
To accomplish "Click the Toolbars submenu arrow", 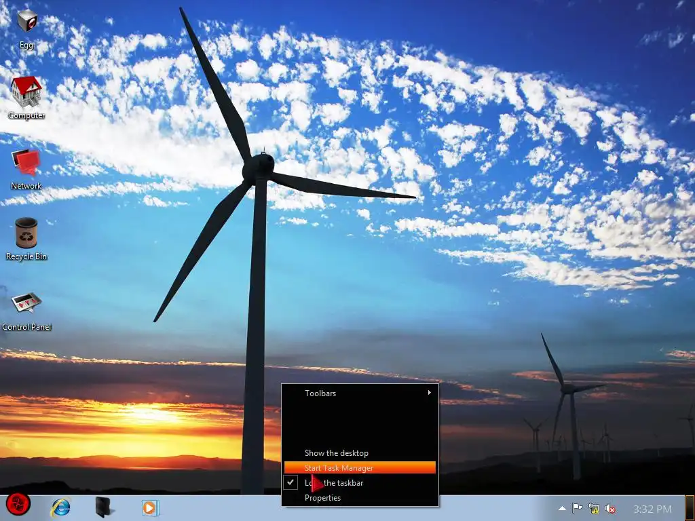I will (x=429, y=393).
